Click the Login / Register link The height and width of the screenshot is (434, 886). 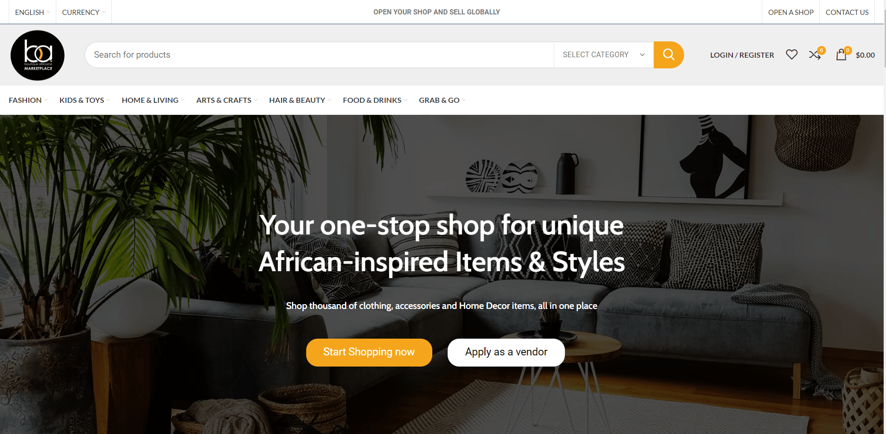742,55
